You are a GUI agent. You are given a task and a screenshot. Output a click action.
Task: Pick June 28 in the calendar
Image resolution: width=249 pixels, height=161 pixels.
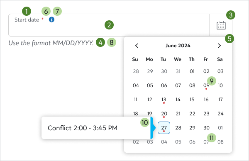tap(178, 128)
